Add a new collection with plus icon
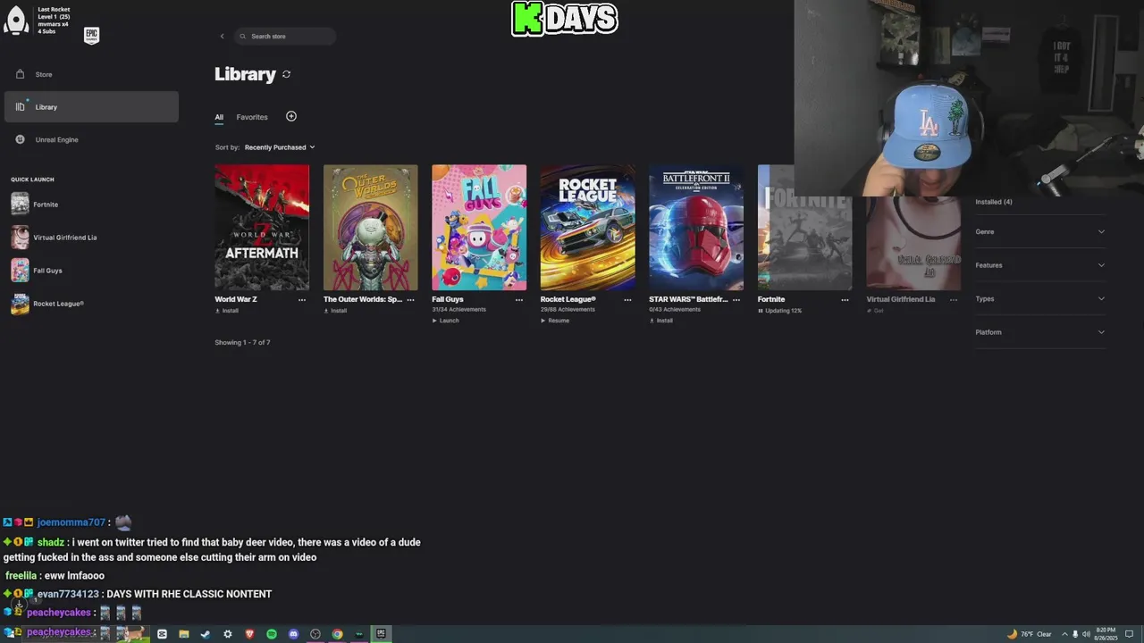 pyautogui.click(x=291, y=116)
